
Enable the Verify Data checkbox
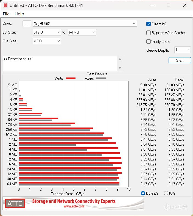coord(149,41)
